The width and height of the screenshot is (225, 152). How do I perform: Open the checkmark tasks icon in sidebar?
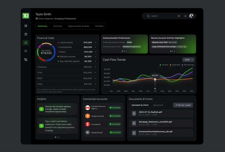tap(26, 51)
